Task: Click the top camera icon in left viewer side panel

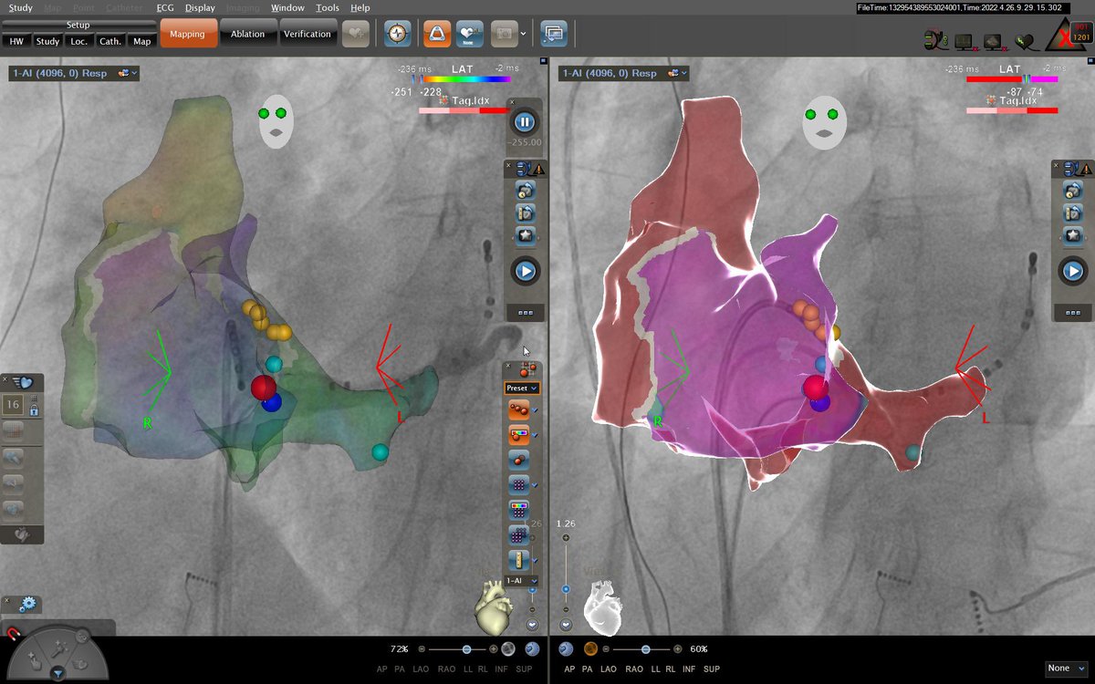Action: point(525,191)
